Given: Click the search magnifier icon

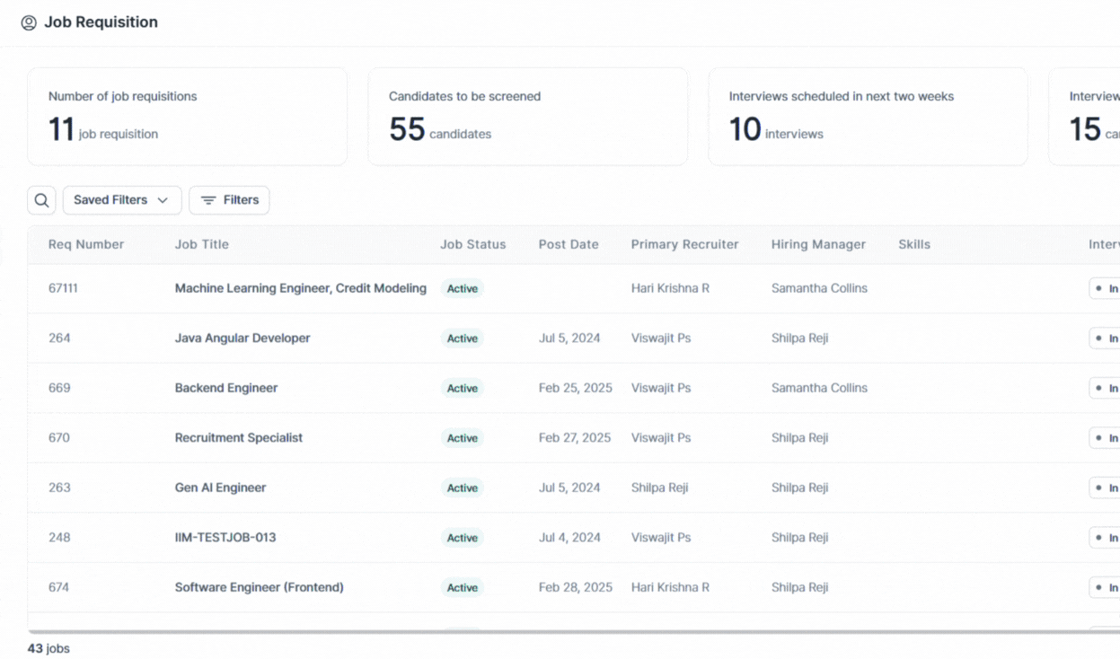Looking at the screenshot, I should point(41,200).
